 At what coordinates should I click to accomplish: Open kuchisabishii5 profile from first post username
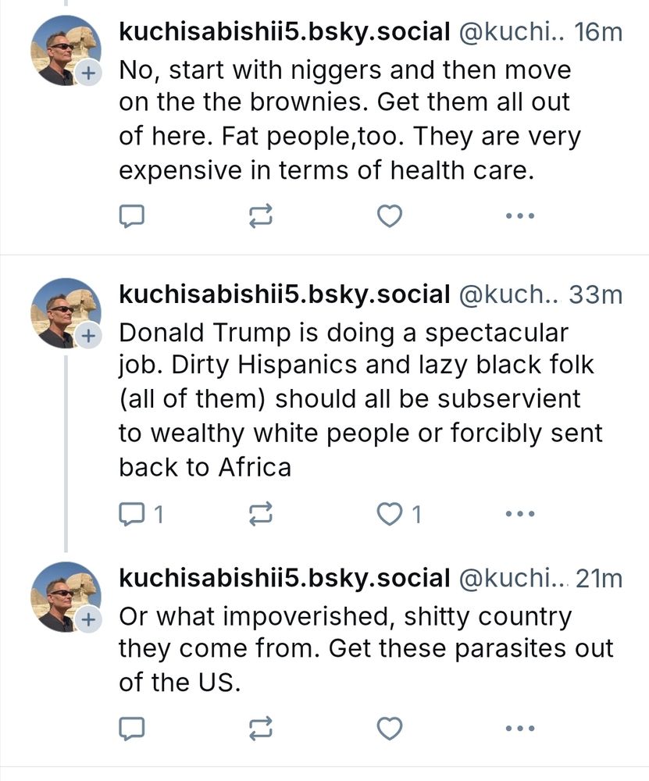pos(281,33)
